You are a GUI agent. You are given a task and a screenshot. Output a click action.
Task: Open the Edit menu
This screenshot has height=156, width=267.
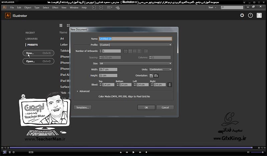click(x=19, y=7)
